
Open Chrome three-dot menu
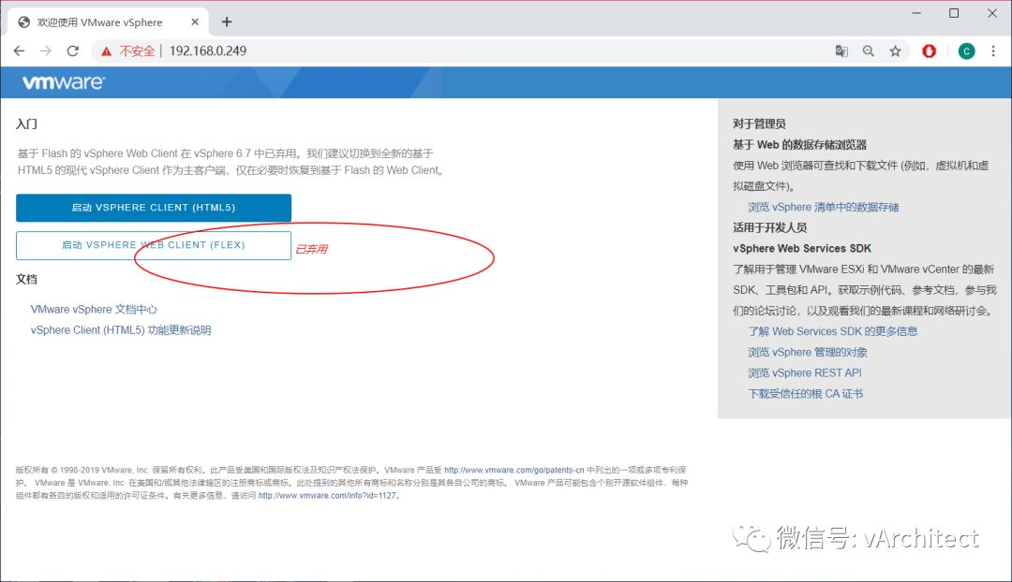point(993,51)
